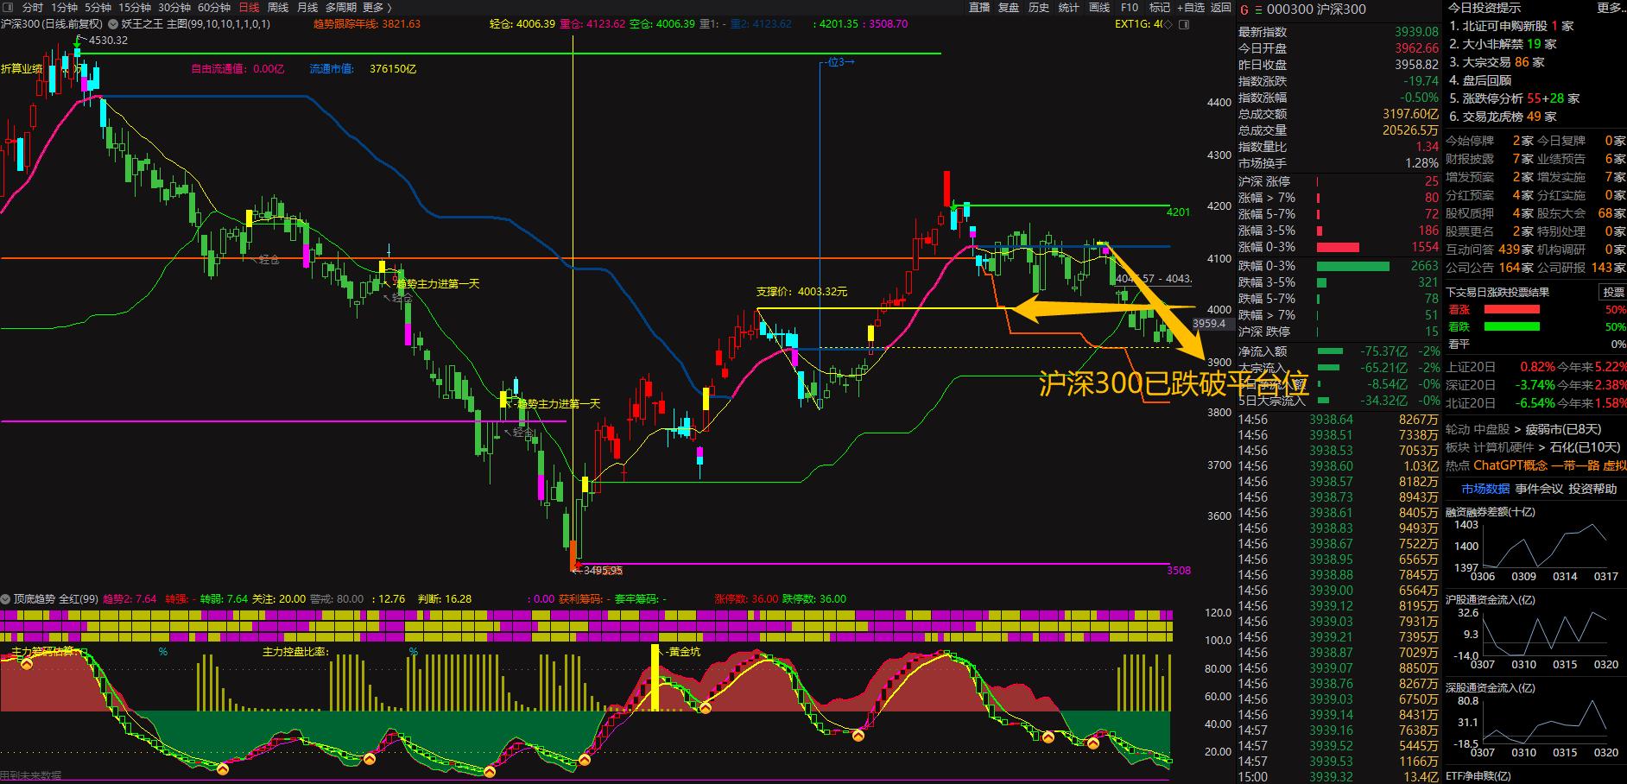
Task: Click 更多 in 今日投资提示 panel
Action: (x=1611, y=8)
